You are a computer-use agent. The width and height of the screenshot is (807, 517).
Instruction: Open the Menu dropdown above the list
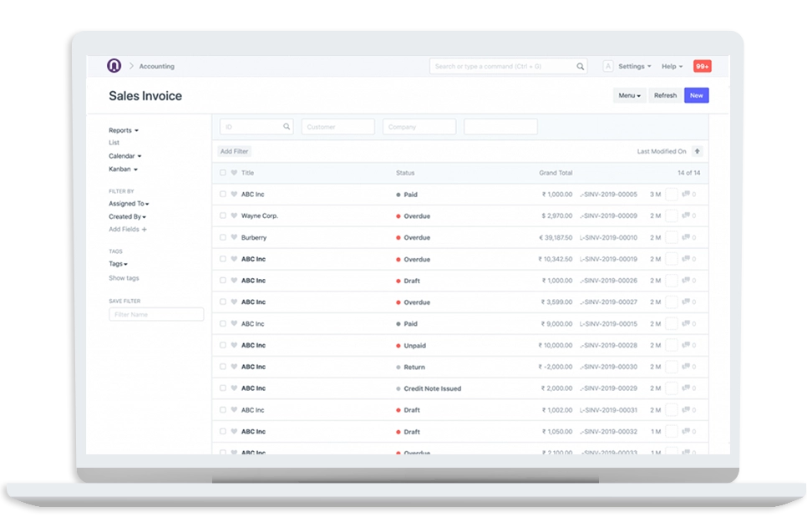628,95
